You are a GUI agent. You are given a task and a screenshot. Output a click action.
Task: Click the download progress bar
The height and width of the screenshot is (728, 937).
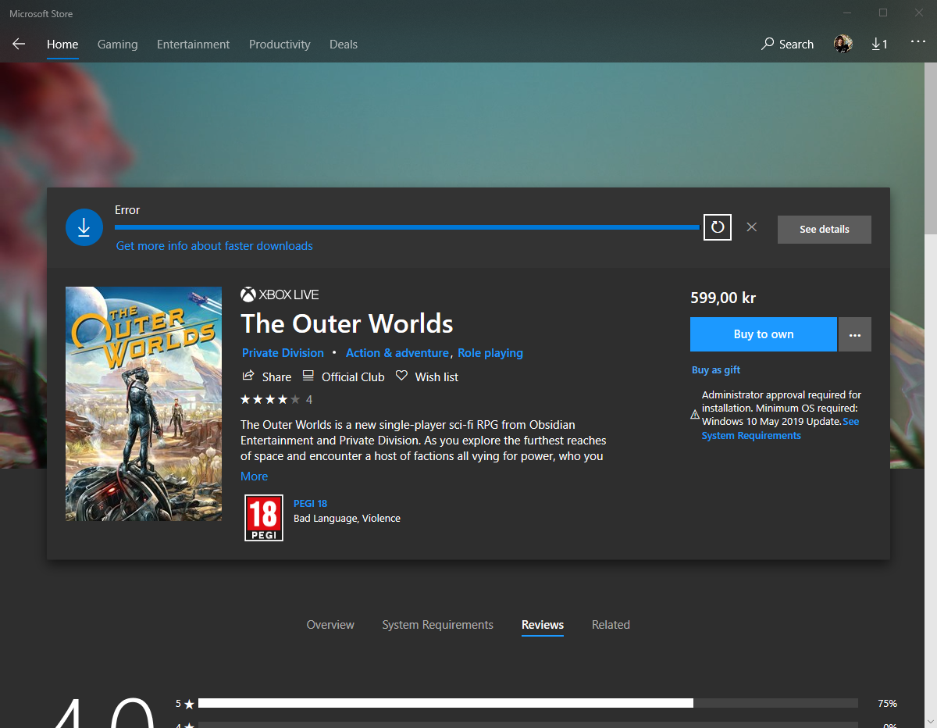(407, 227)
